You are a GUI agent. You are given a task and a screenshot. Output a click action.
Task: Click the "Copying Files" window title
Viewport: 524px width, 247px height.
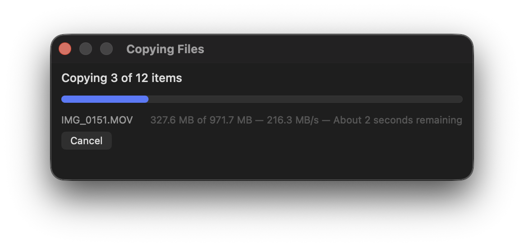point(165,49)
